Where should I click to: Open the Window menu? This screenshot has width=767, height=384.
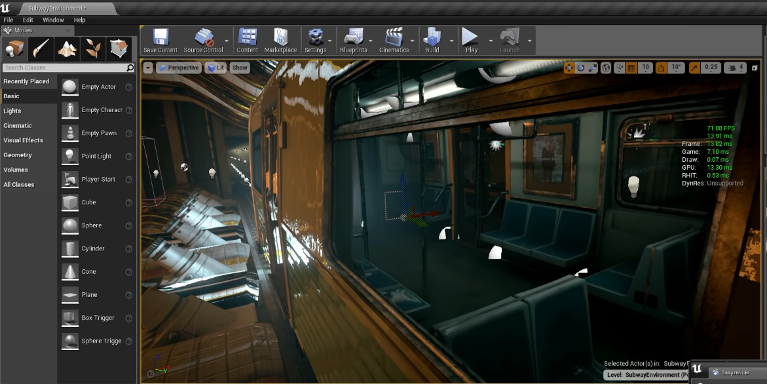(53, 20)
